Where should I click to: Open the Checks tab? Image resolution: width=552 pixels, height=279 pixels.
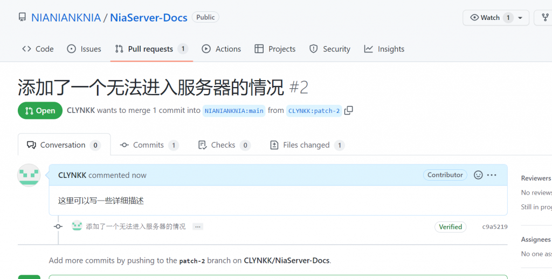(224, 145)
